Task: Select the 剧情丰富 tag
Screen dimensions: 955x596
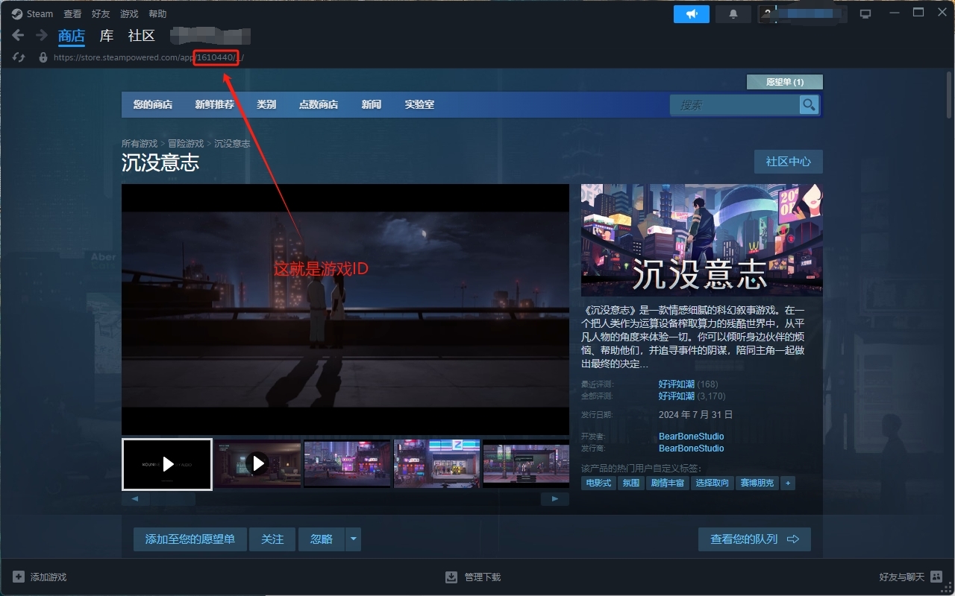Action: 668,483
